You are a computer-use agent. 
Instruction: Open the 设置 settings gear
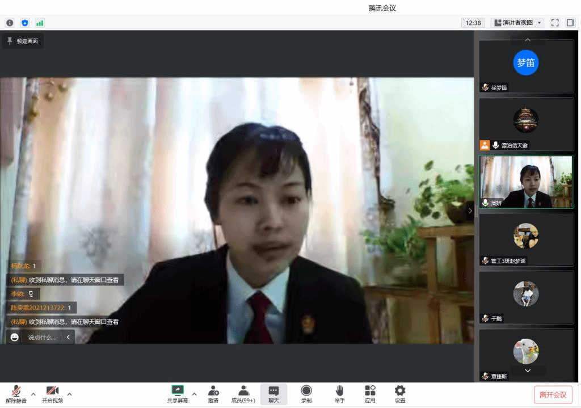(x=400, y=394)
